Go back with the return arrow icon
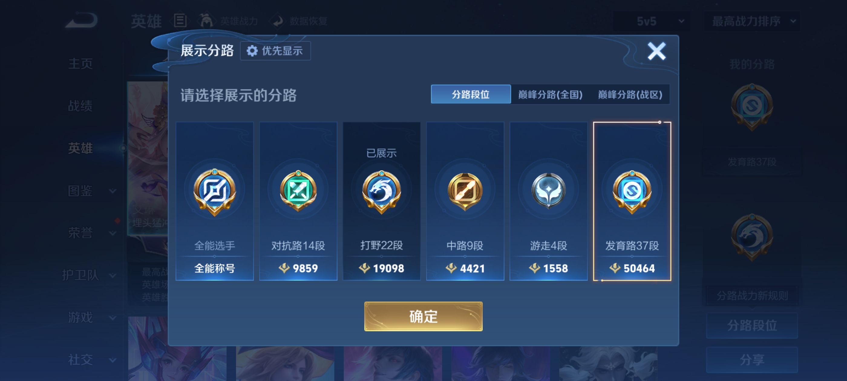The image size is (847, 381). pos(82,20)
